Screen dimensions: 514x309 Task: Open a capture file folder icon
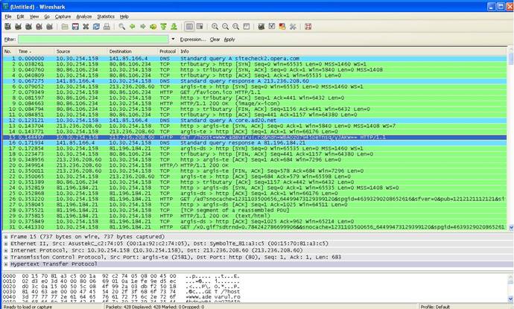(x=65, y=27)
